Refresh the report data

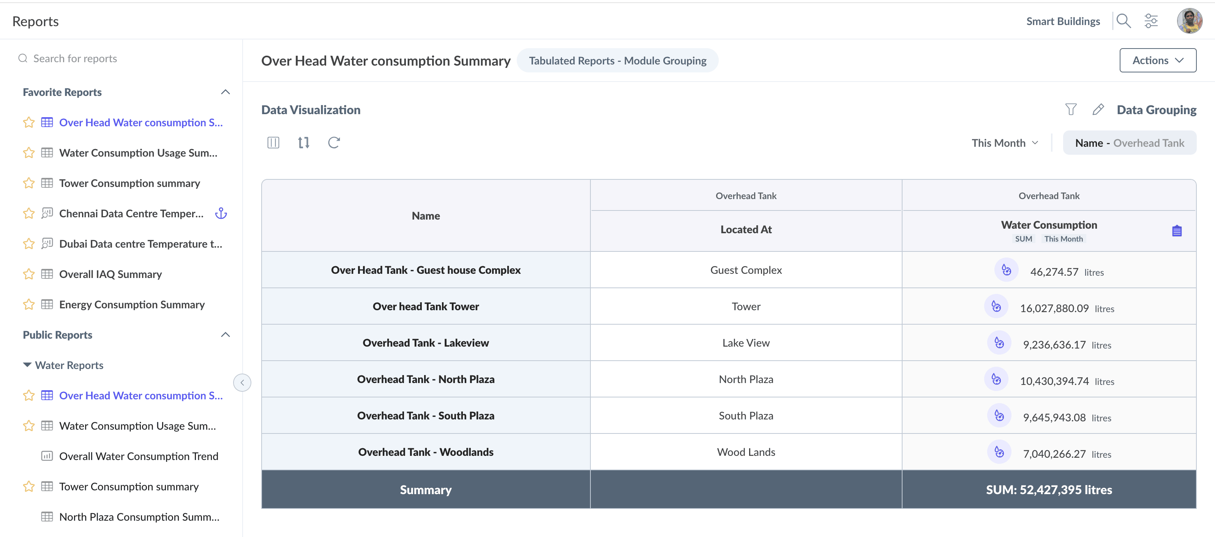(334, 143)
